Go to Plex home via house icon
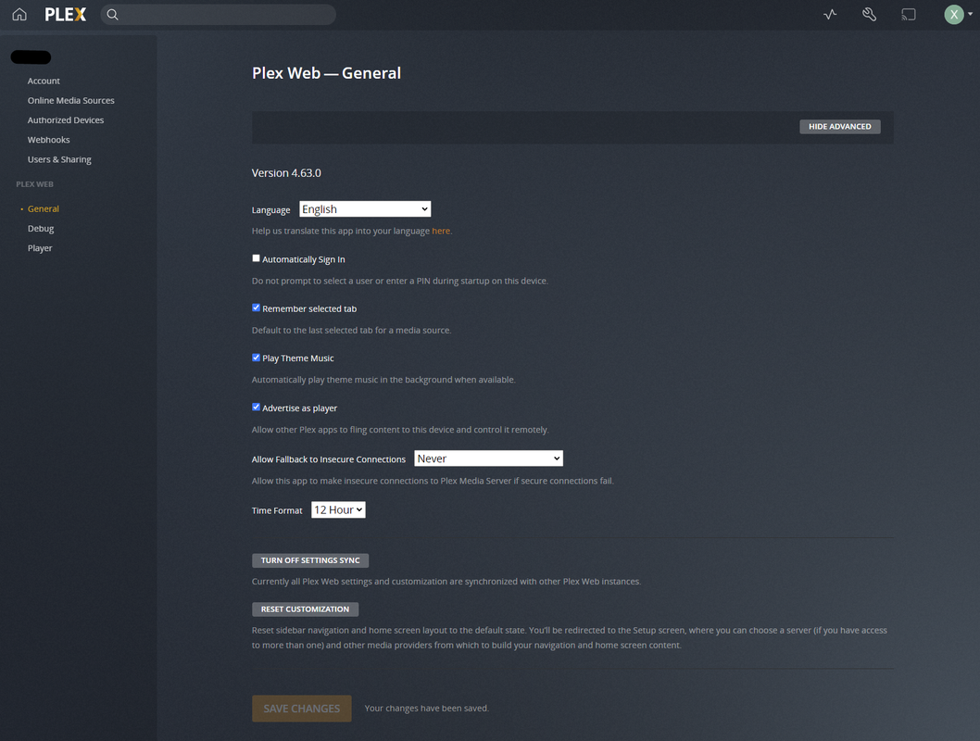The width and height of the screenshot is (980, 741). (x=19, y=15)
